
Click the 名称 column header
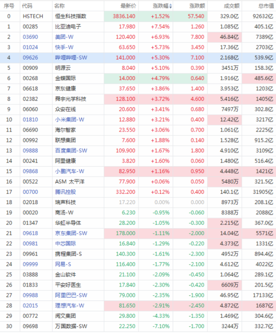(60, 6)
